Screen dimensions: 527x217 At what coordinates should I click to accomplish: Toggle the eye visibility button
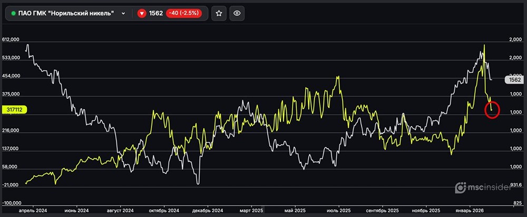[237, 13]
